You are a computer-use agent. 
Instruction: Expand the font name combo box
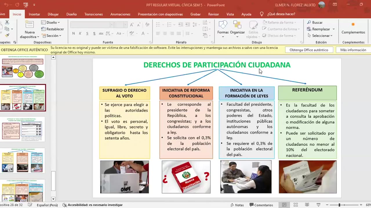coord(111,25)
